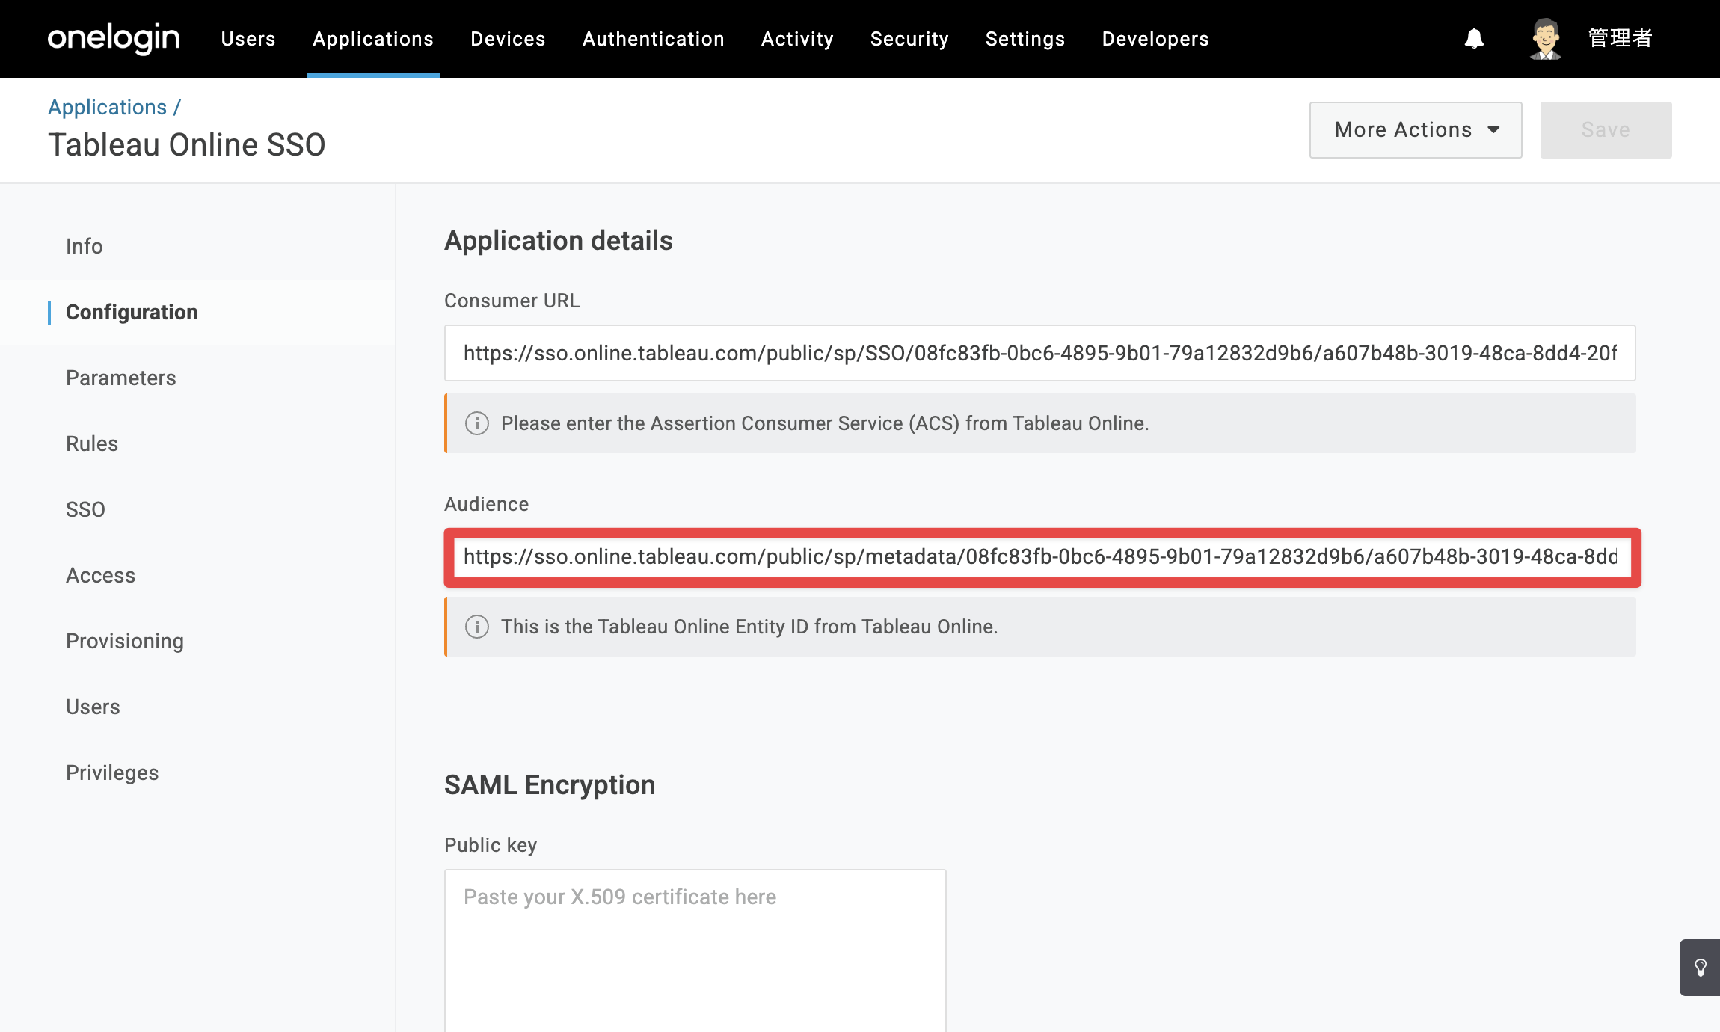This screenshot has width=1720, height=1032.
Task: Open the Users top menu
Action: [248, 39]
